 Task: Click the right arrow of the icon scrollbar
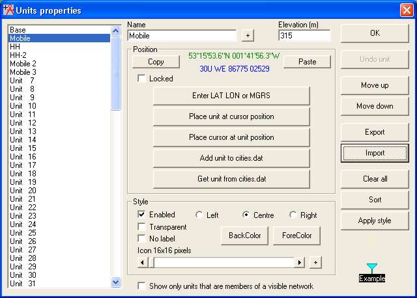click(300, 262)
